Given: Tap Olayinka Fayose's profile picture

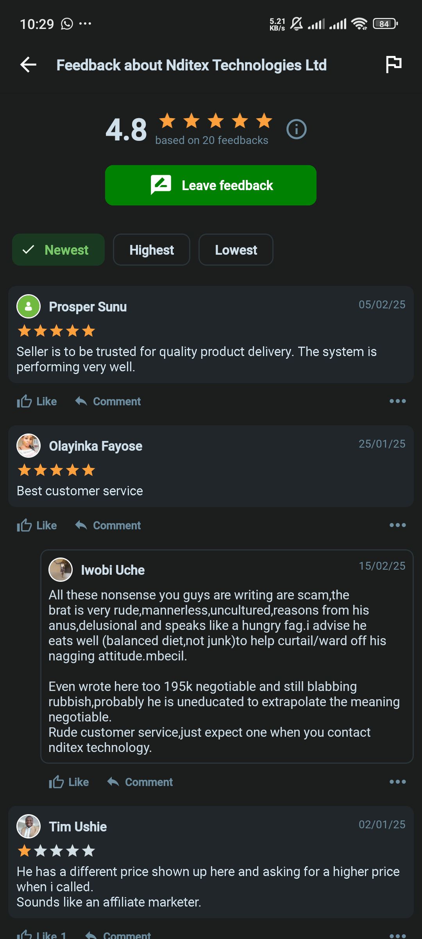Looking at the screenshot, I should [29, 446].
